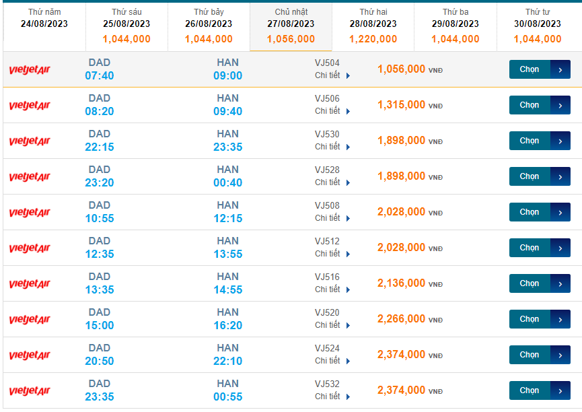Select the 1,315,000 VND fare for VJ506
The image size is (582, 412).
(x=402, y=105)
